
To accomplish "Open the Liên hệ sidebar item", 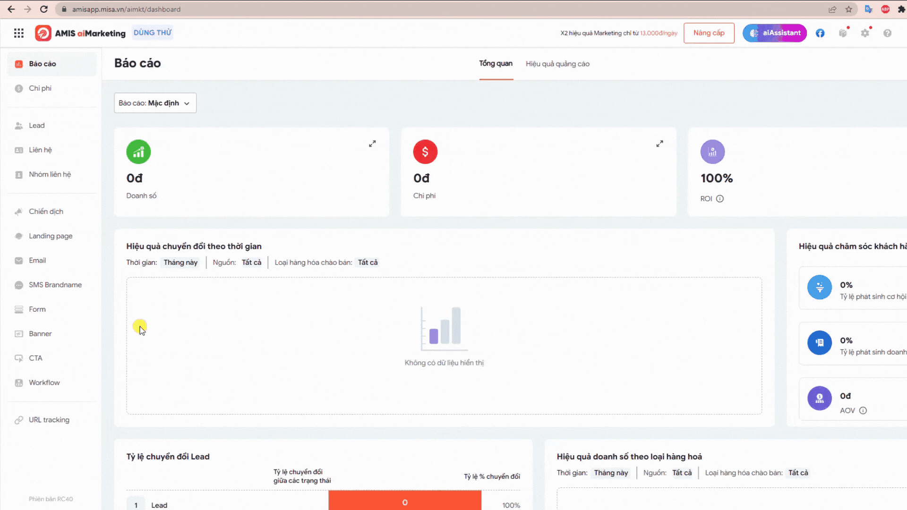I will pos(52,150).
